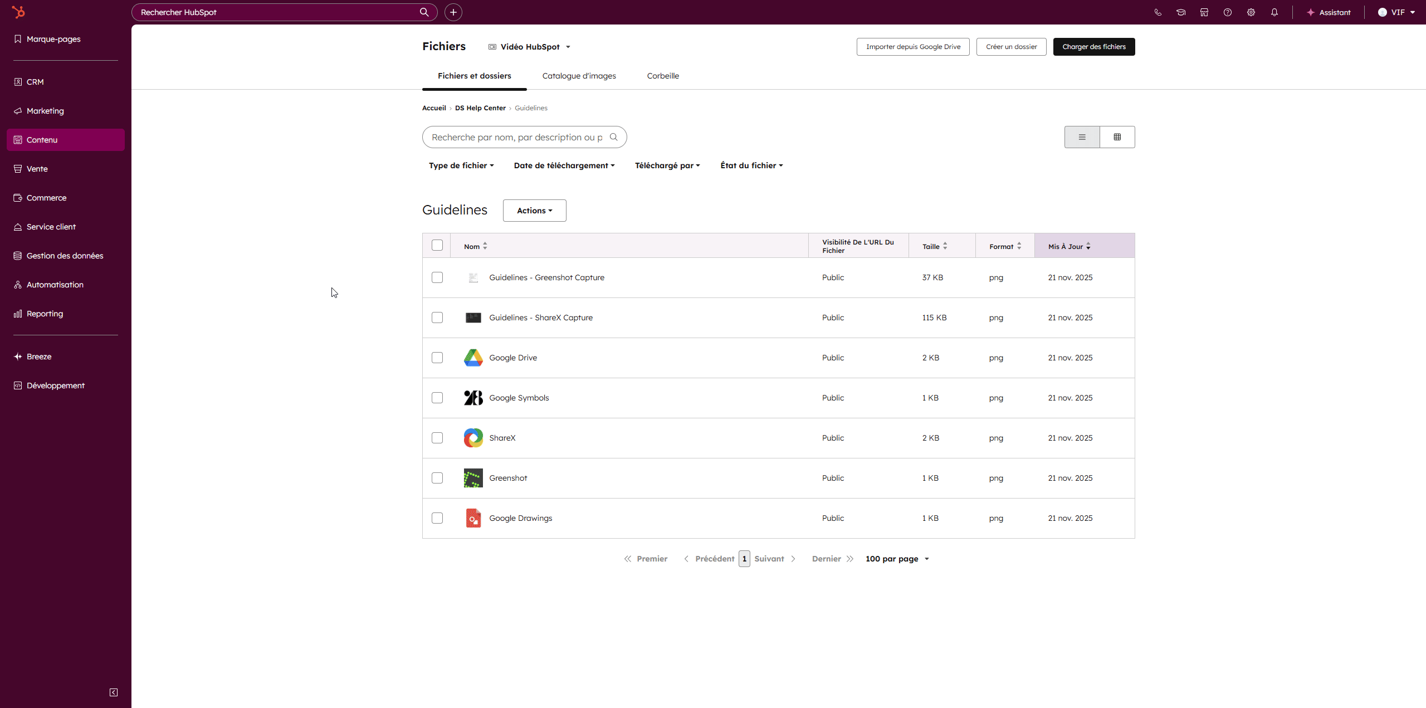The height and width of the screenshot is (708, 1426).
Task: Open the Assistant in the top bar
Action: point(1329,12)
